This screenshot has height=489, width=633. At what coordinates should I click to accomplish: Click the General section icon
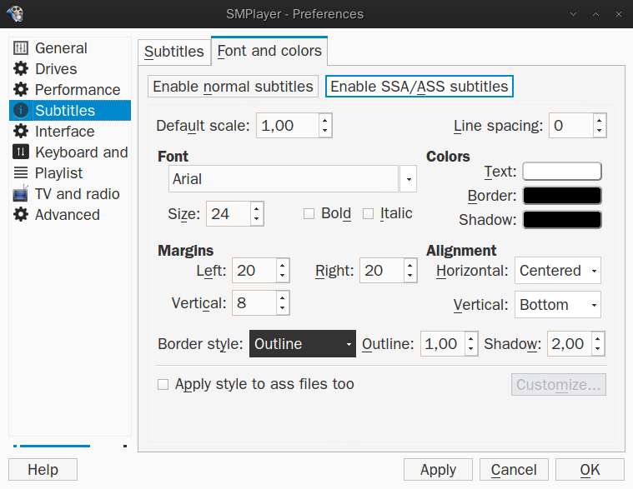(x=21, y=48)
